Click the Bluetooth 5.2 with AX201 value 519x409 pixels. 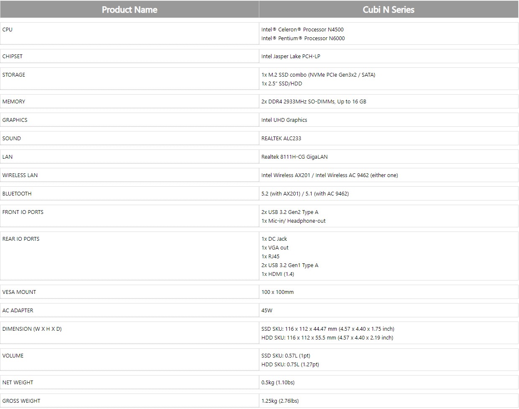click(x=305, y=194)
